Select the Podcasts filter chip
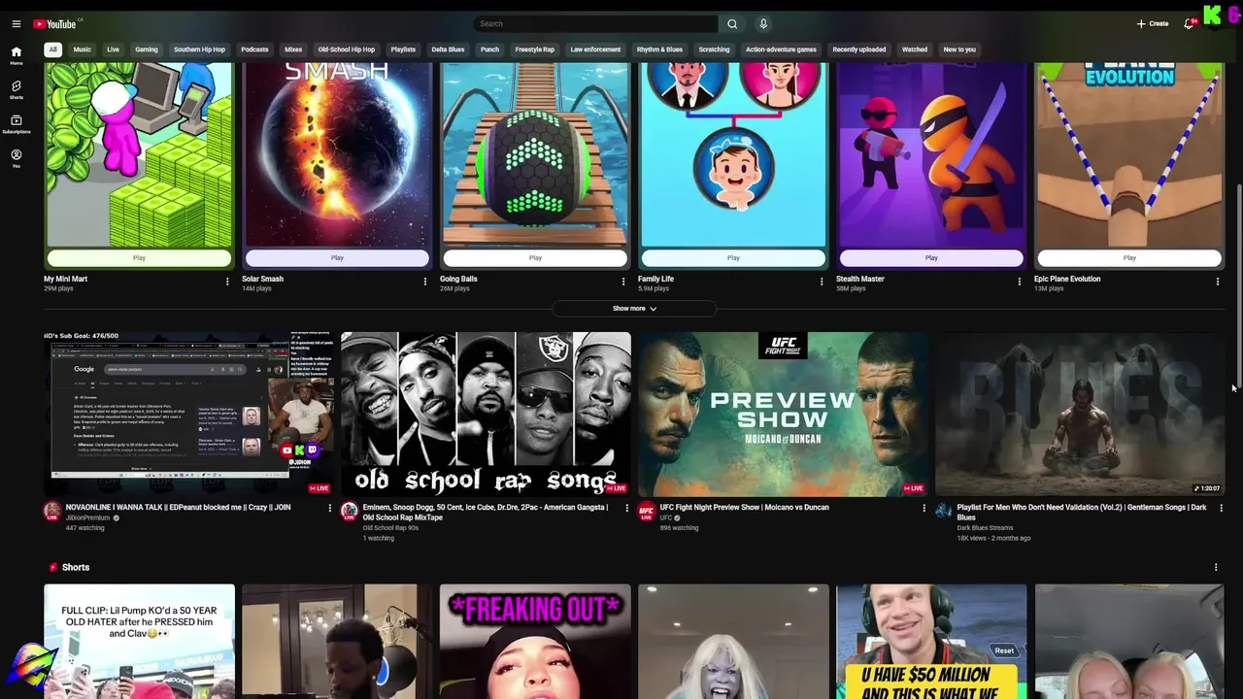Image resolution: width=1243 pixels, height=699 pixels. 254,50
